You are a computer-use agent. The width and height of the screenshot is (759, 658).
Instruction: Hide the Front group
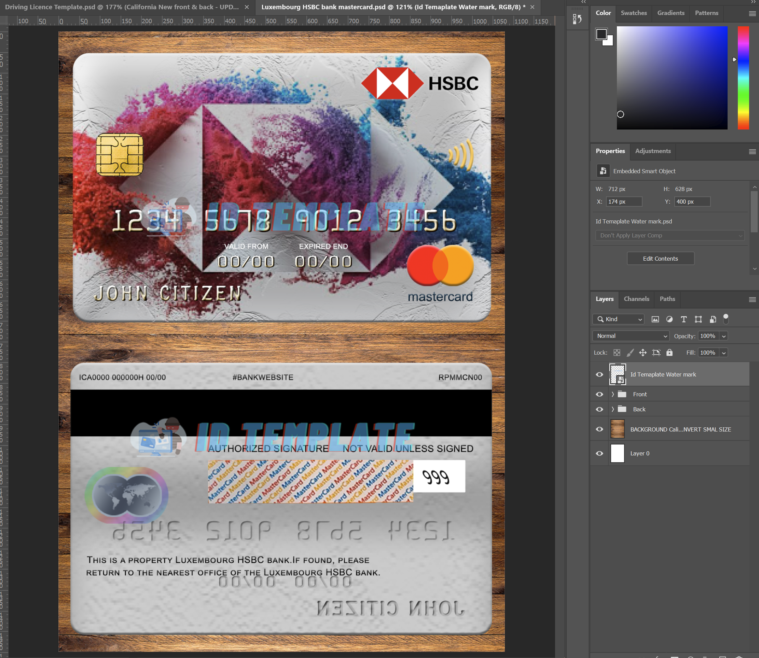pos(599,394)
